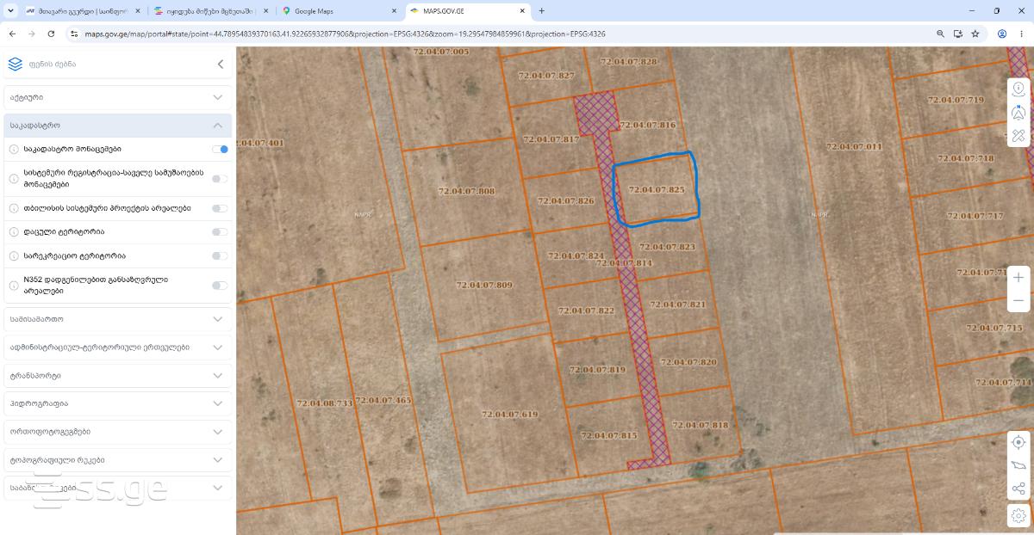Turn on the დაცული ტერიტორია layer toggle
This screenshot has width=1034, height=535.
coord(220,232)
